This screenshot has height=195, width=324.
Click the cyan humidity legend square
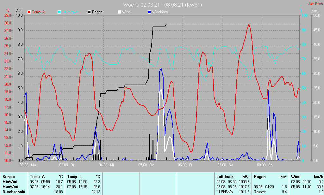click(x=59, y=12)
